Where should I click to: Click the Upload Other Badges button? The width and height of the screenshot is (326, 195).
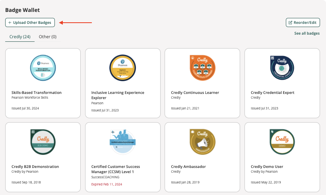(30, 22)
